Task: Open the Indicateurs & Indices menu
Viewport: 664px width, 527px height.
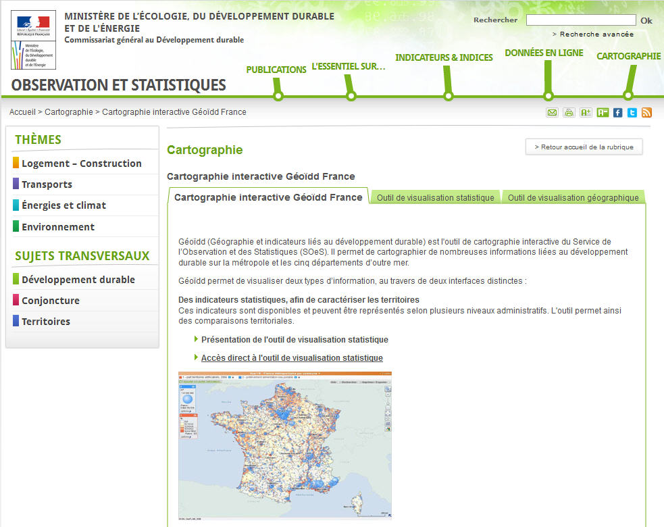Action: click(x=444, y=57)
